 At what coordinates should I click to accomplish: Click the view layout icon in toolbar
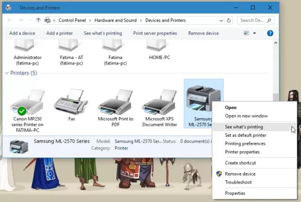click(x=246, y=33)
